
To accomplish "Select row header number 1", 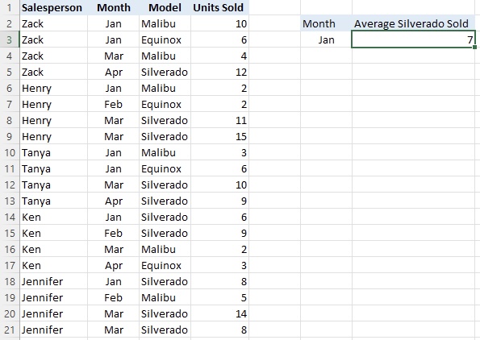I will (x=9, y=7).
